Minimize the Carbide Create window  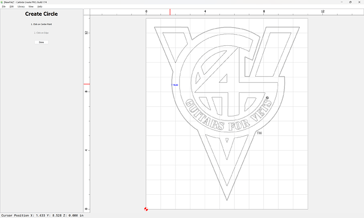coord(342,2)
